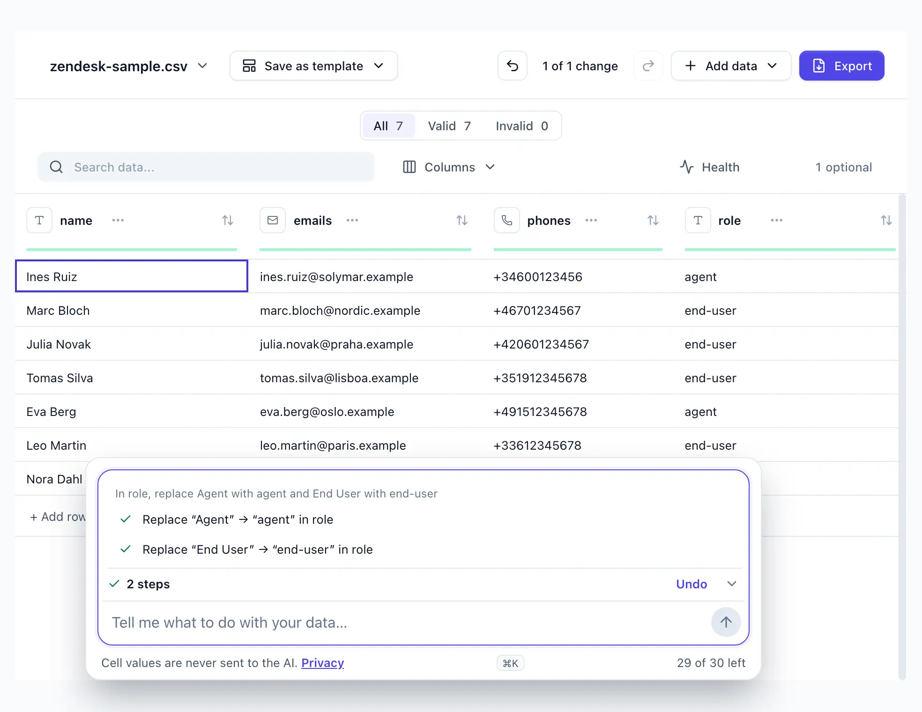Open the emails column options menu

(x=352, y=220)
